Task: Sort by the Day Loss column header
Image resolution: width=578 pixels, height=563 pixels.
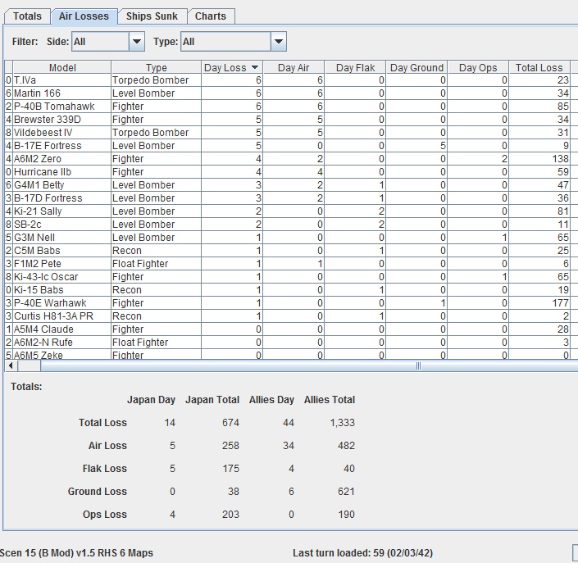Action: [231, 68]
